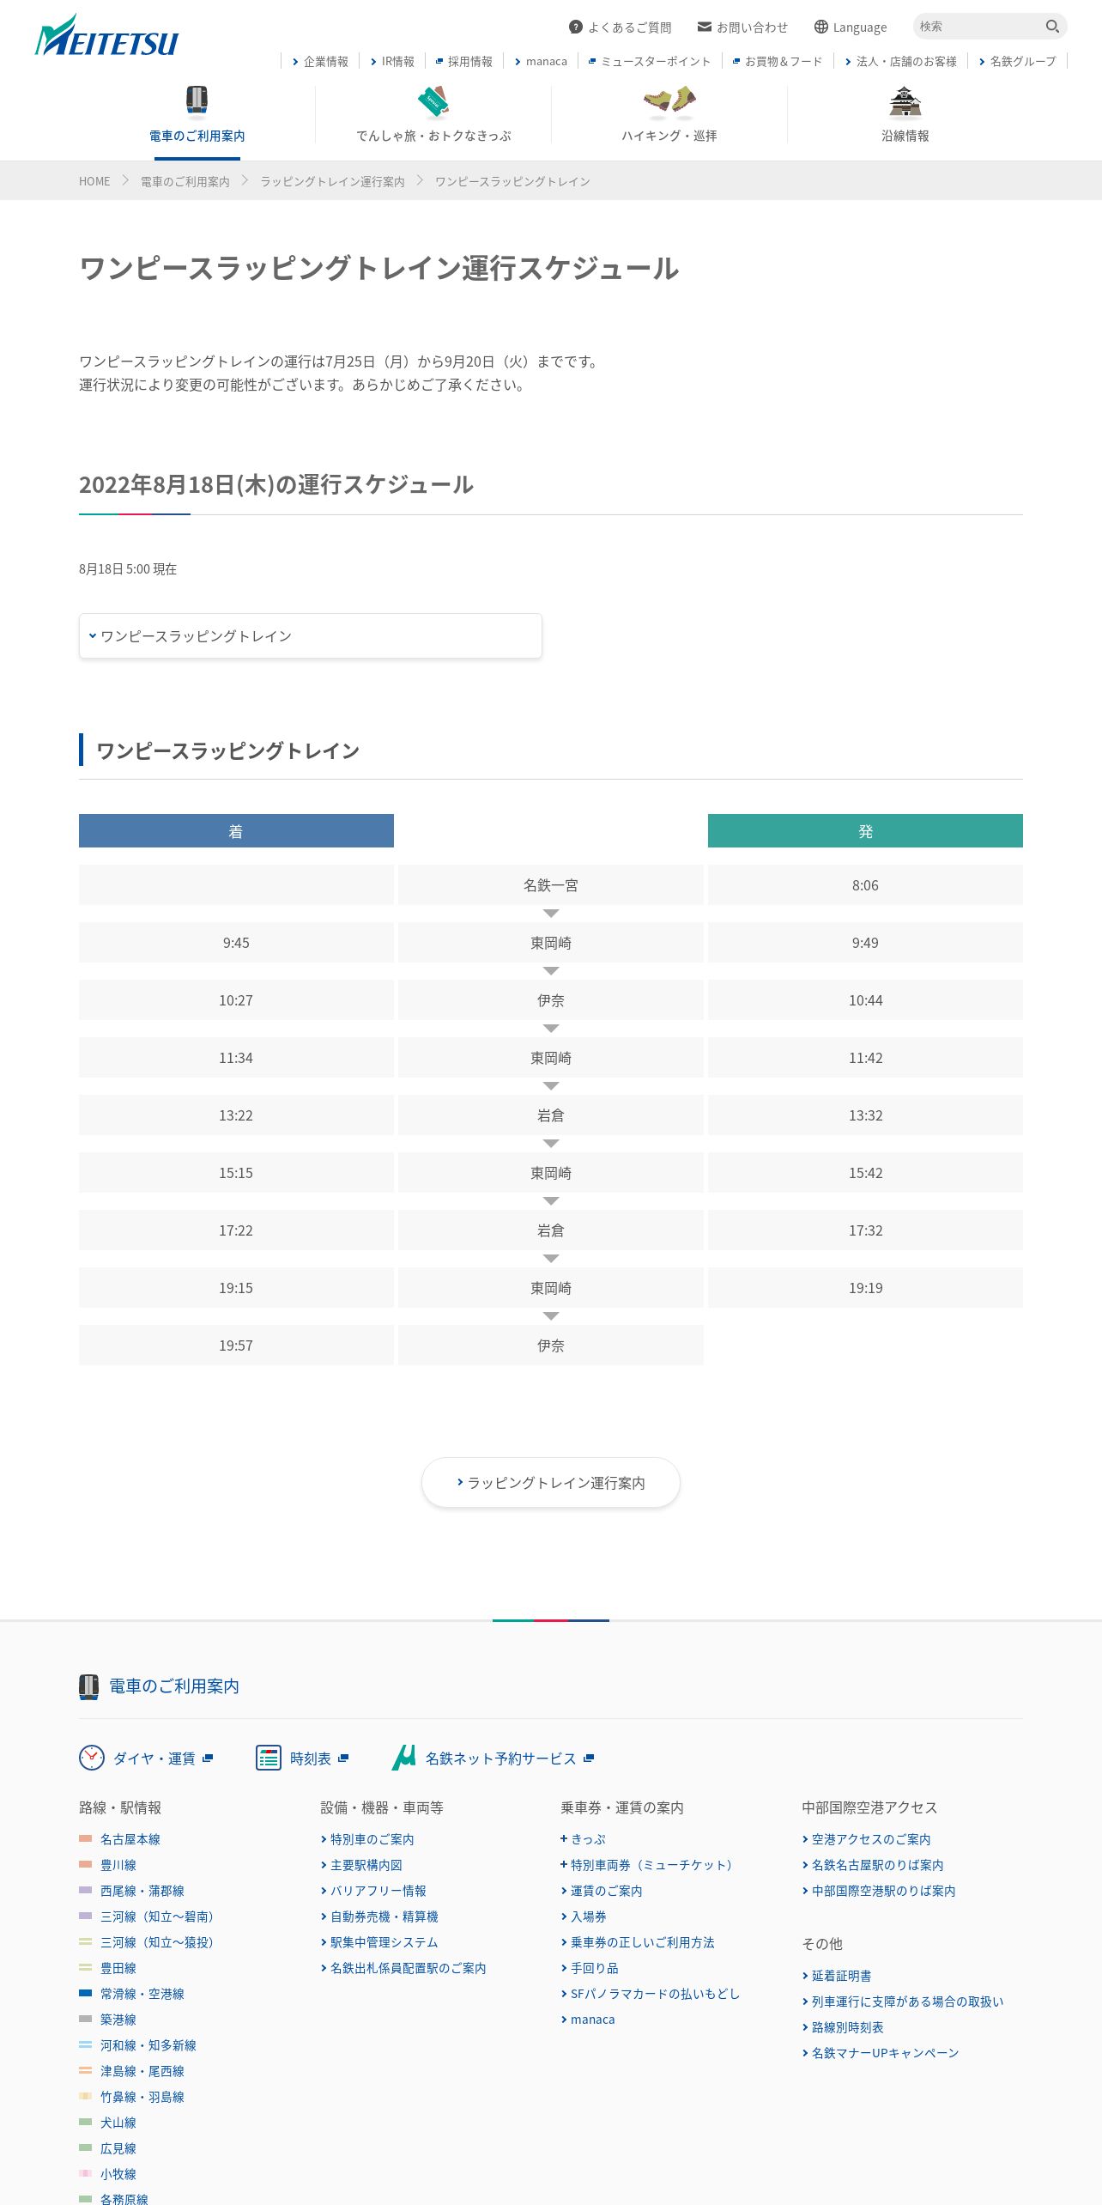Expand ワンピースラッピングトレイン anchor dropdown

[x=311, y=636]
